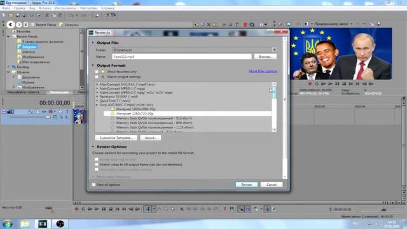
Task: Open the Настройки menu
Action: [x=88, y=8]
